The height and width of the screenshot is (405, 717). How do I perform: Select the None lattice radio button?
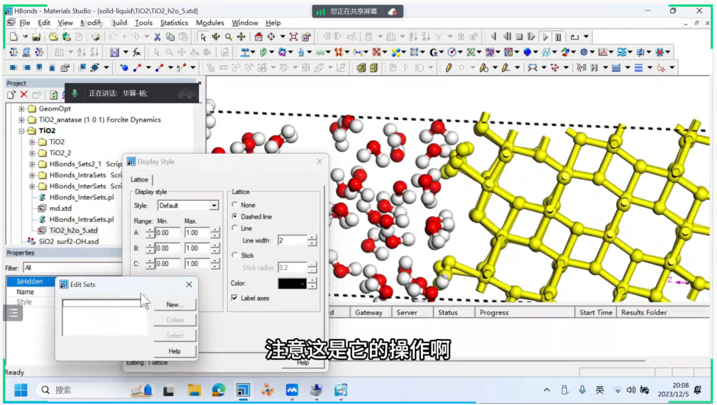point(234,205)
